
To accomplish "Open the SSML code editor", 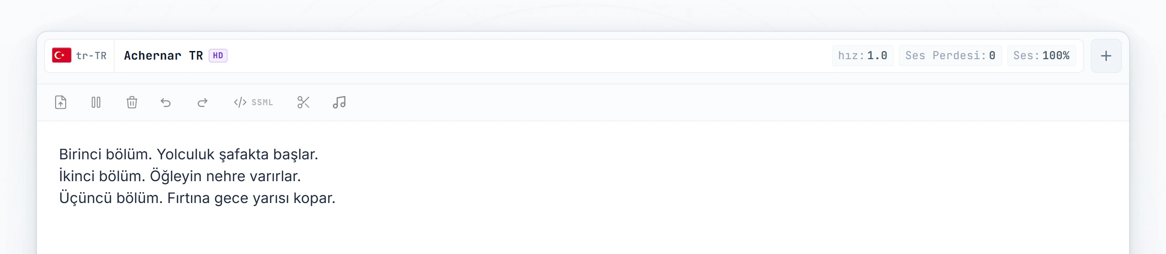I will [253, 102].
